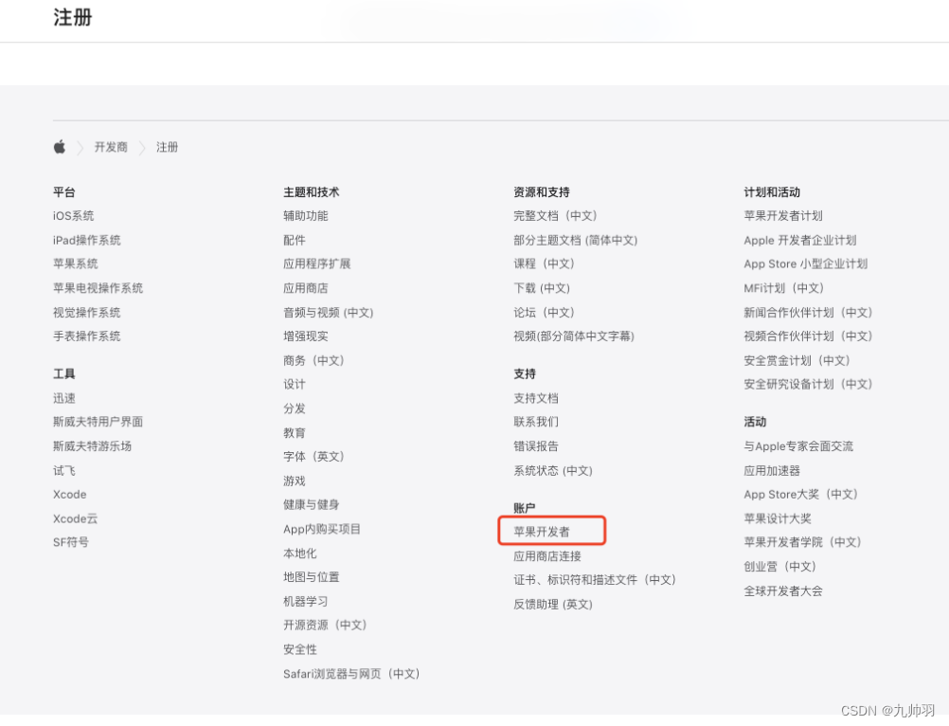Open 地图与位置 link
Viewport: 949px width, 726px height.
coord(311,577)
